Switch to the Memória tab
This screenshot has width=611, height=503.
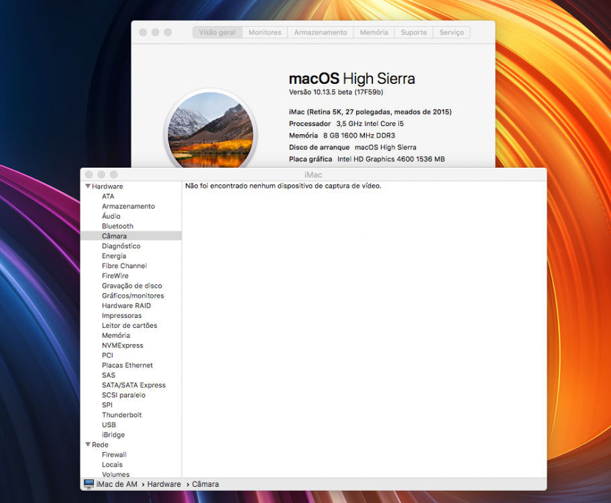[x=374, y=32]
